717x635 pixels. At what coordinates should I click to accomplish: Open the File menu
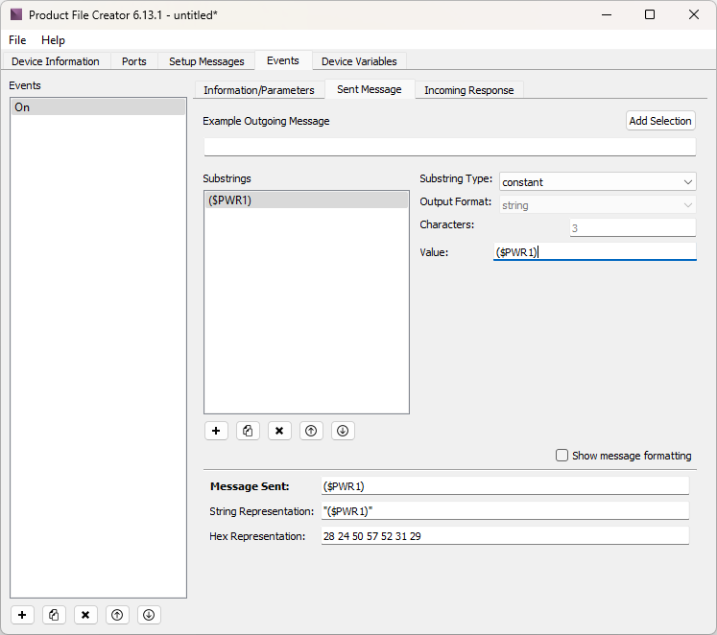point(17,40)
